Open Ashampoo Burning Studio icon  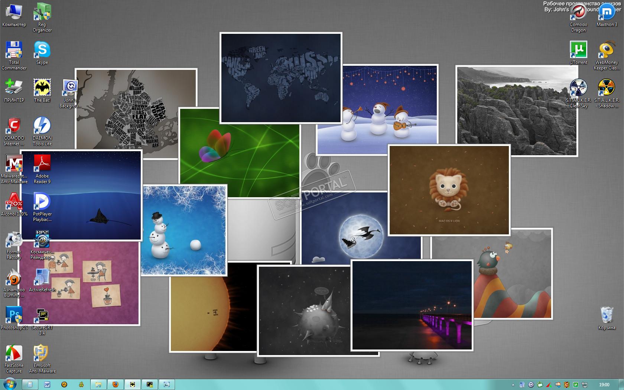[14, 283]
